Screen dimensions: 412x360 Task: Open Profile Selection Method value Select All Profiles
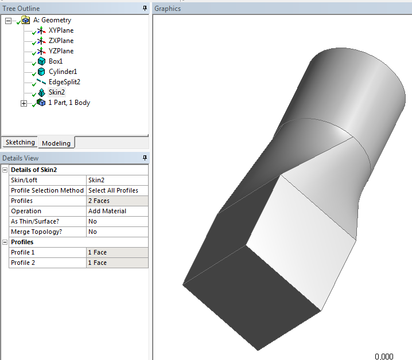pos(117,190)
